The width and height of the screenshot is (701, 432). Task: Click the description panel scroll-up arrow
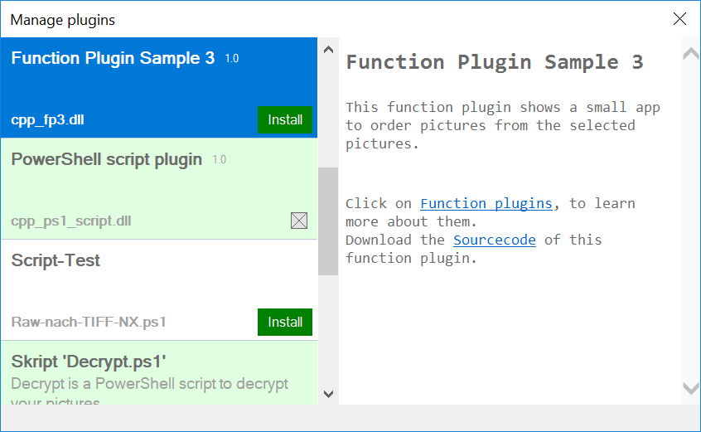pos(689,55)
